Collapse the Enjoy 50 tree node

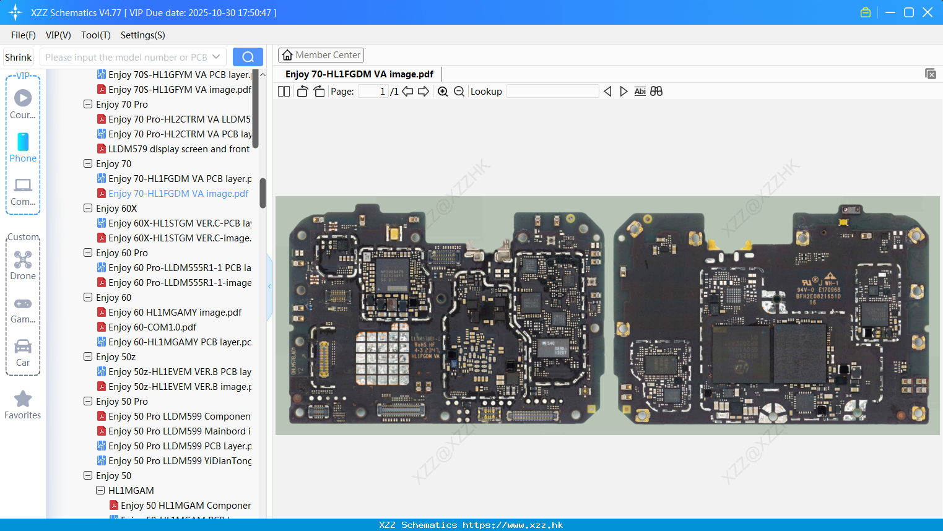coord(88,475)
